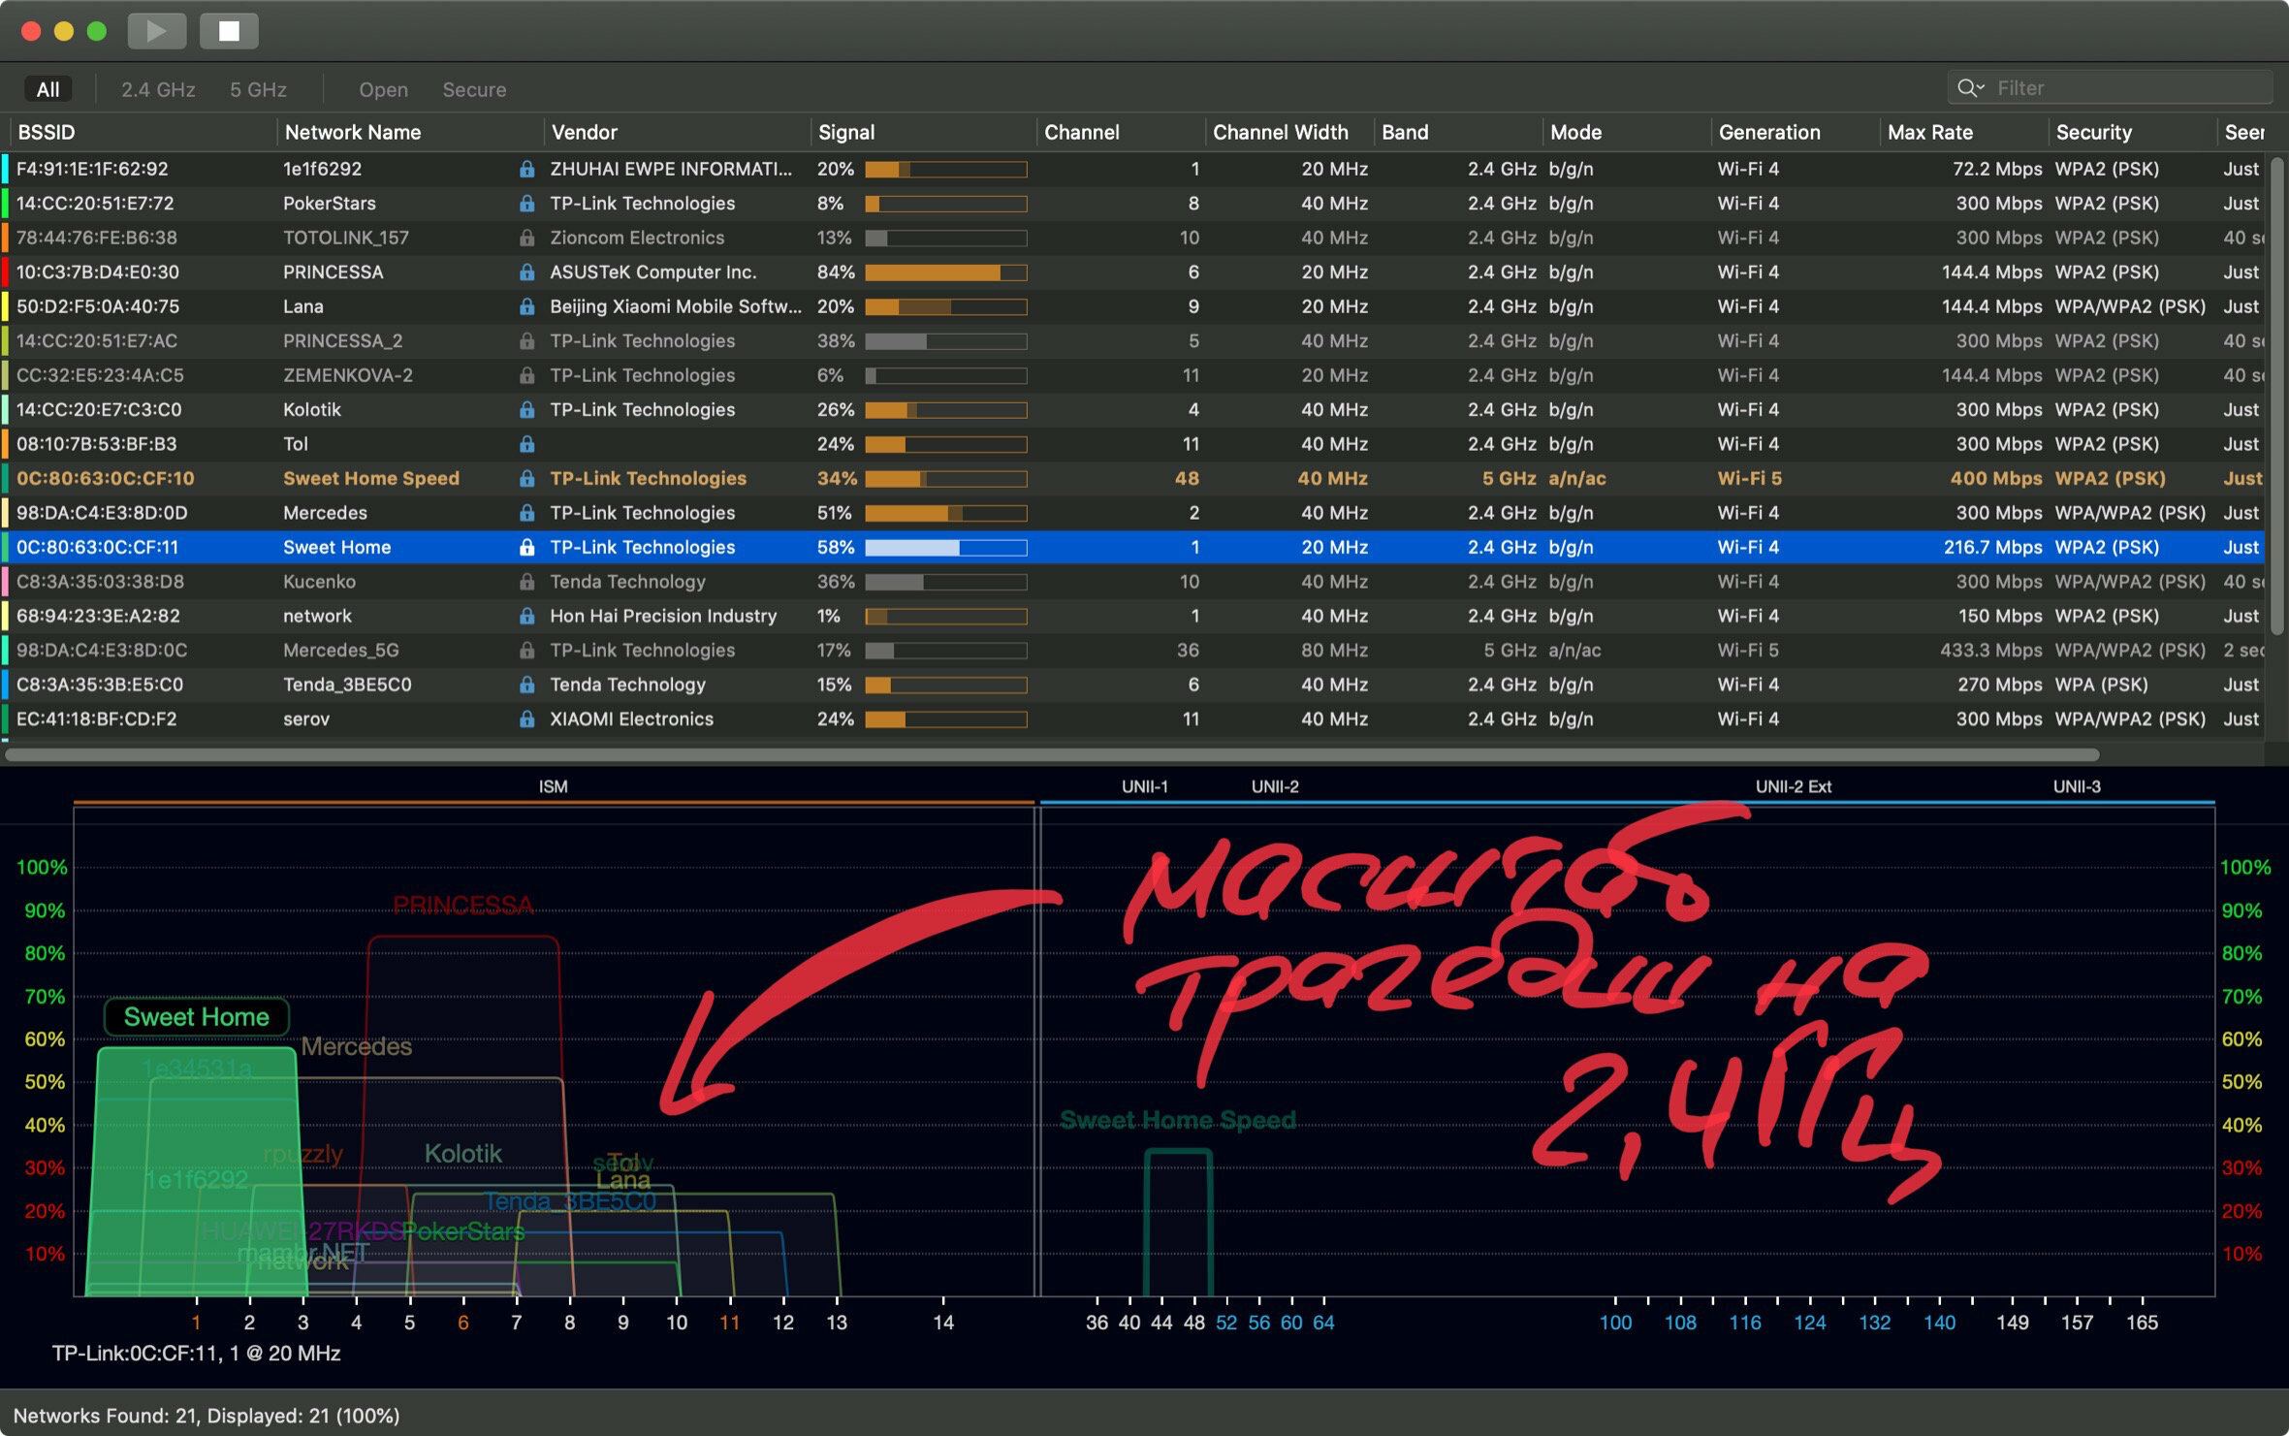This screenshot has width=2289, height=1436.
Task: Switch to the 2.4 GHz filter
Action: pos(158,89)
